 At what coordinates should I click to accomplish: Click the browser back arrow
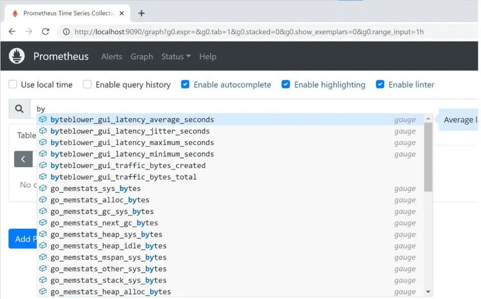click(12, 32)
